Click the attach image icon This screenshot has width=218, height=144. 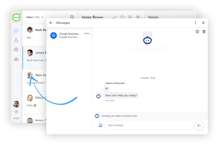(101, 125)
